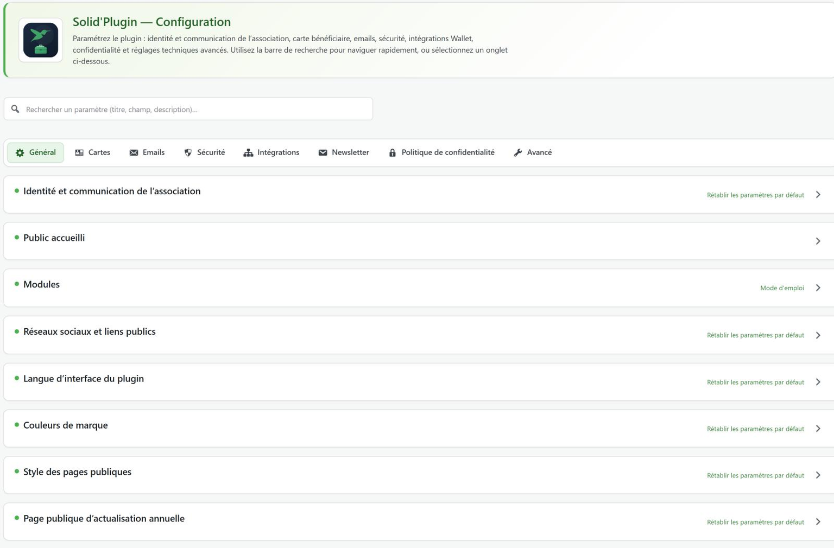Expand Identité et communication de l'association section
This screenshot has height=548, width=834.
(419, 195)
